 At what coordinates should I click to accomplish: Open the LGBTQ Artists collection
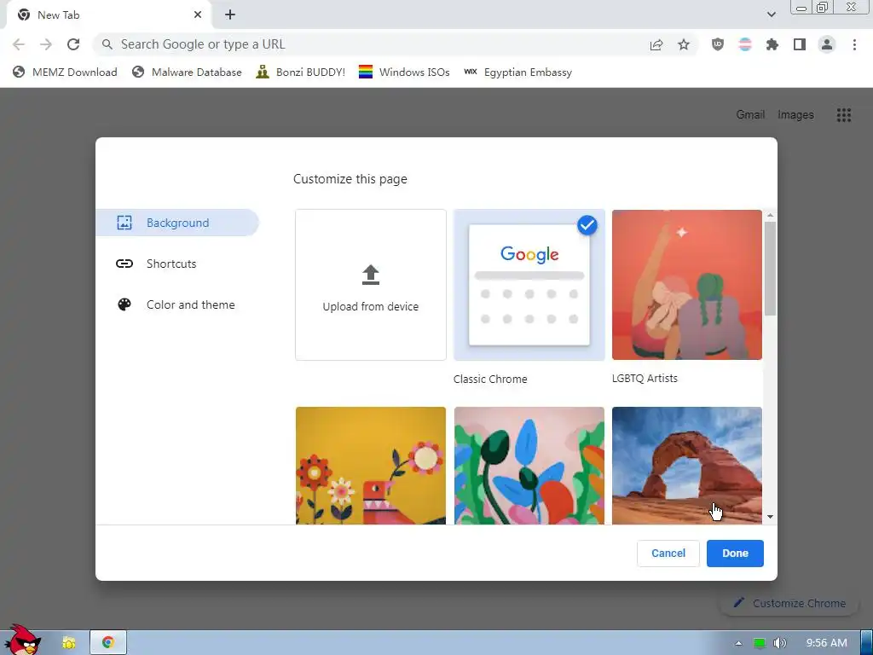[x=687, y=285]
